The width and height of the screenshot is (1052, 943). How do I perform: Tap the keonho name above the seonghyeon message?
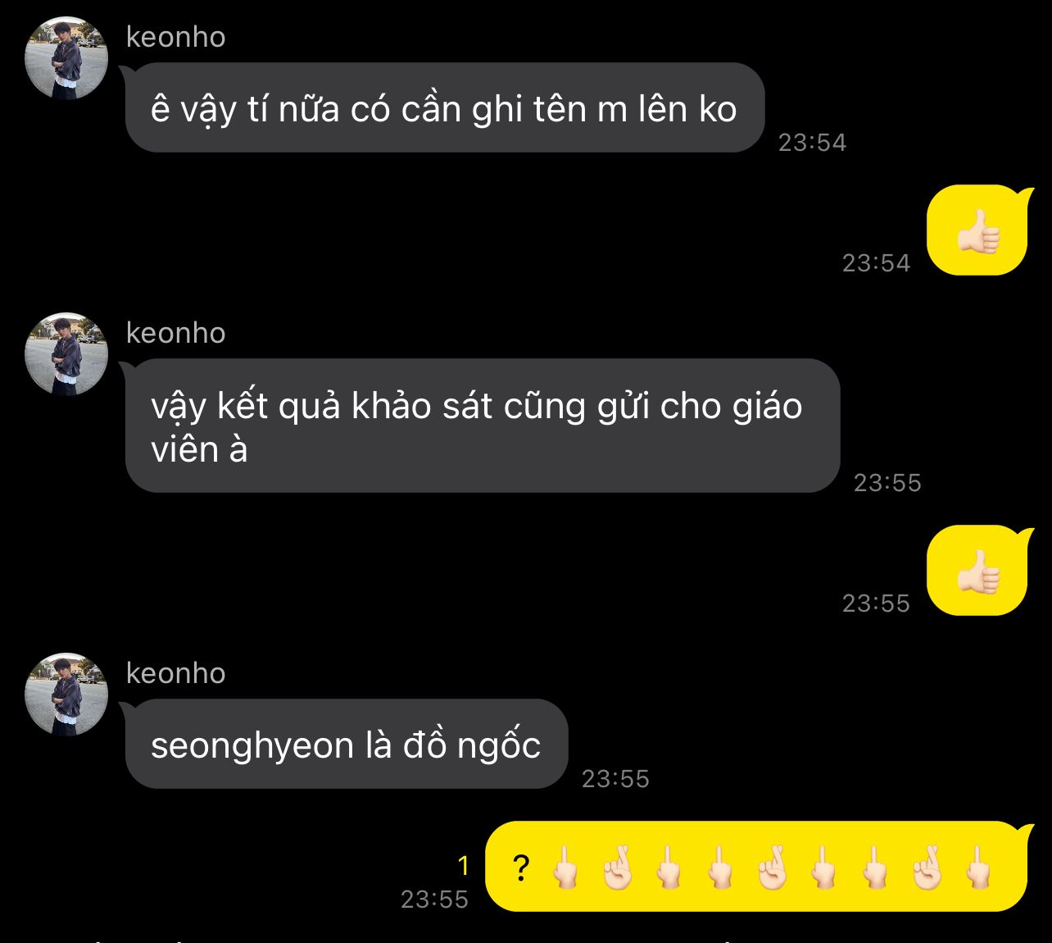[x=175, y=673]
